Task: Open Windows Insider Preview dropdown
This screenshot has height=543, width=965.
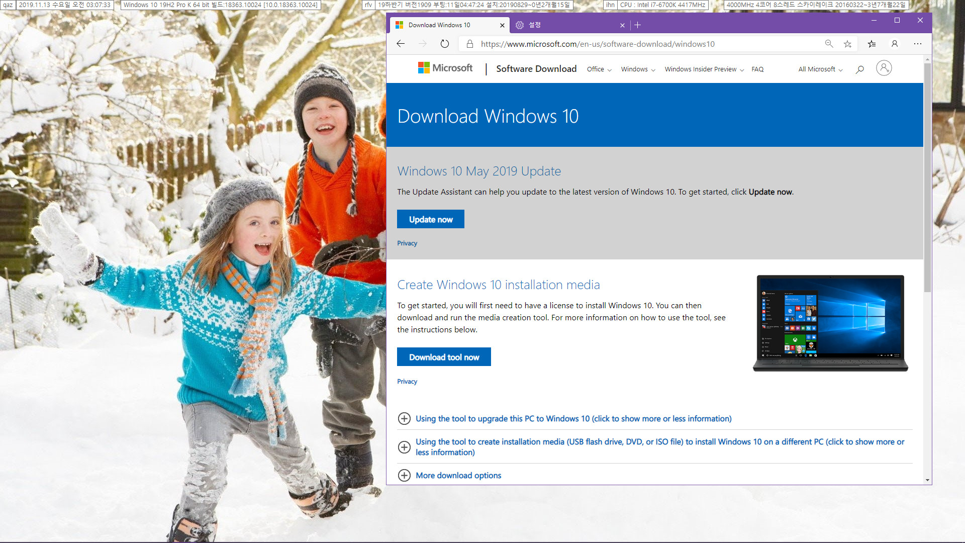Action: (x=704, y=69)
